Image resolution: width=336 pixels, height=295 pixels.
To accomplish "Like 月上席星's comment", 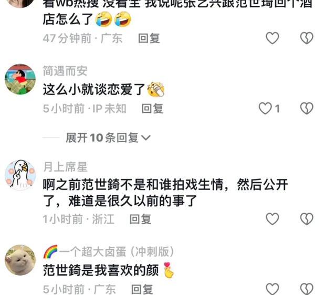I will pos(272,219).
